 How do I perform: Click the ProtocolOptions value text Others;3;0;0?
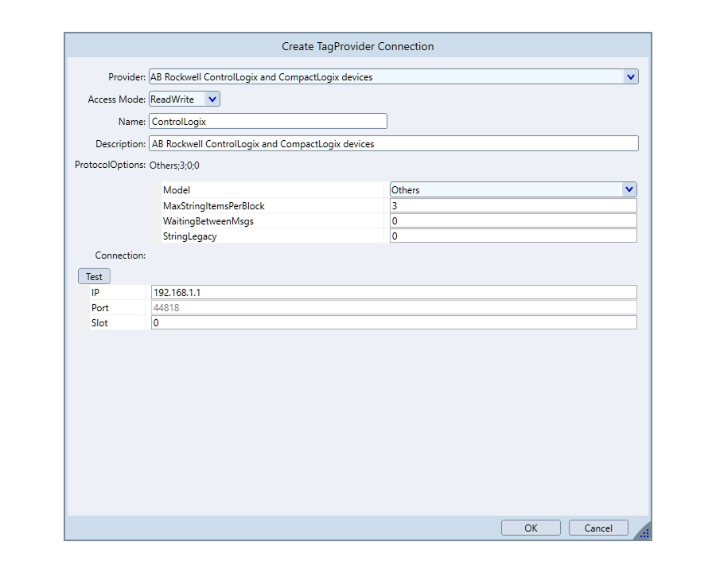(x=174, y=166)
